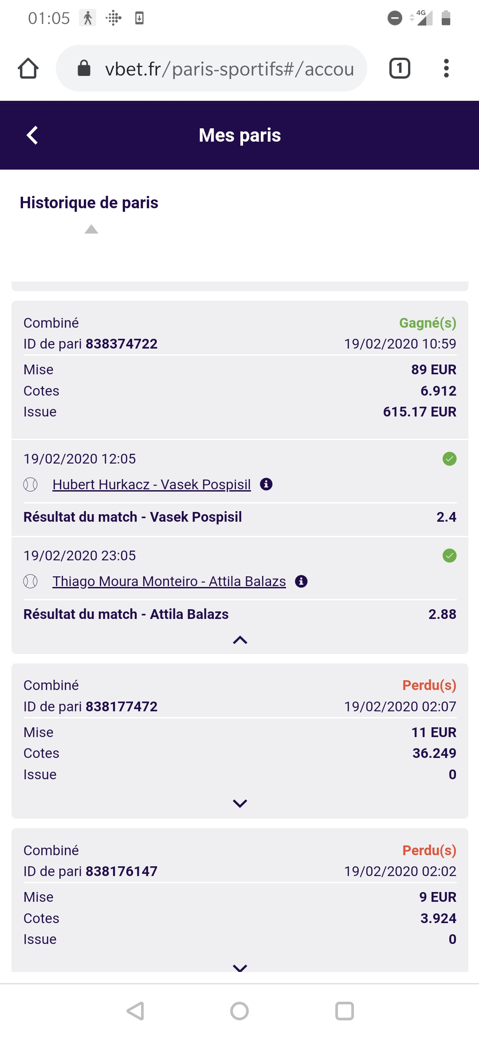
Task: Tap the green won checkmark for Pospisil
Action: tap(449, 459)
